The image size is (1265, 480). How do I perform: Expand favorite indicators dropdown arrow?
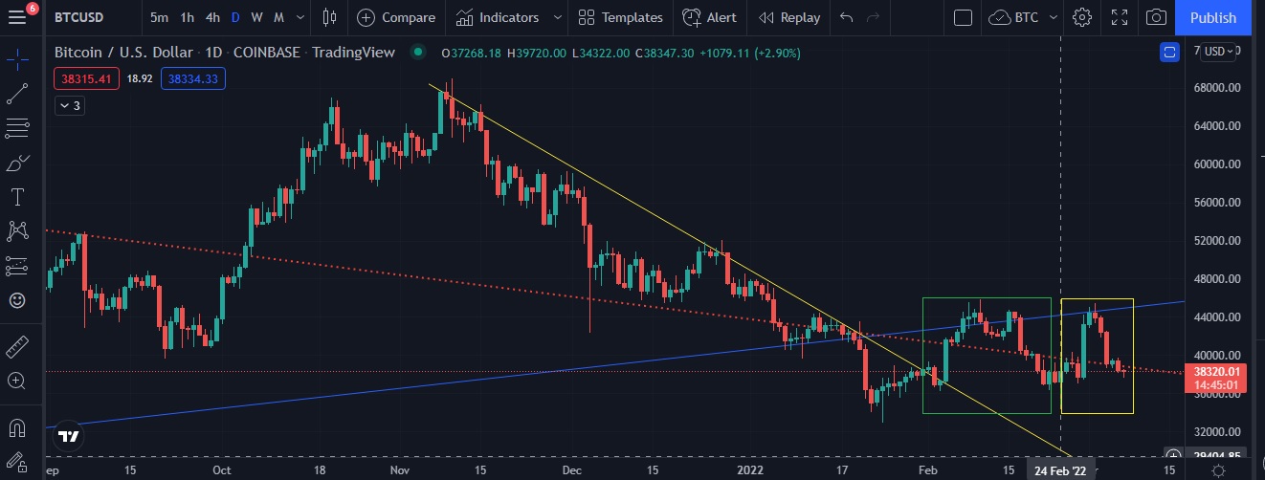click(x=557, y=17)
